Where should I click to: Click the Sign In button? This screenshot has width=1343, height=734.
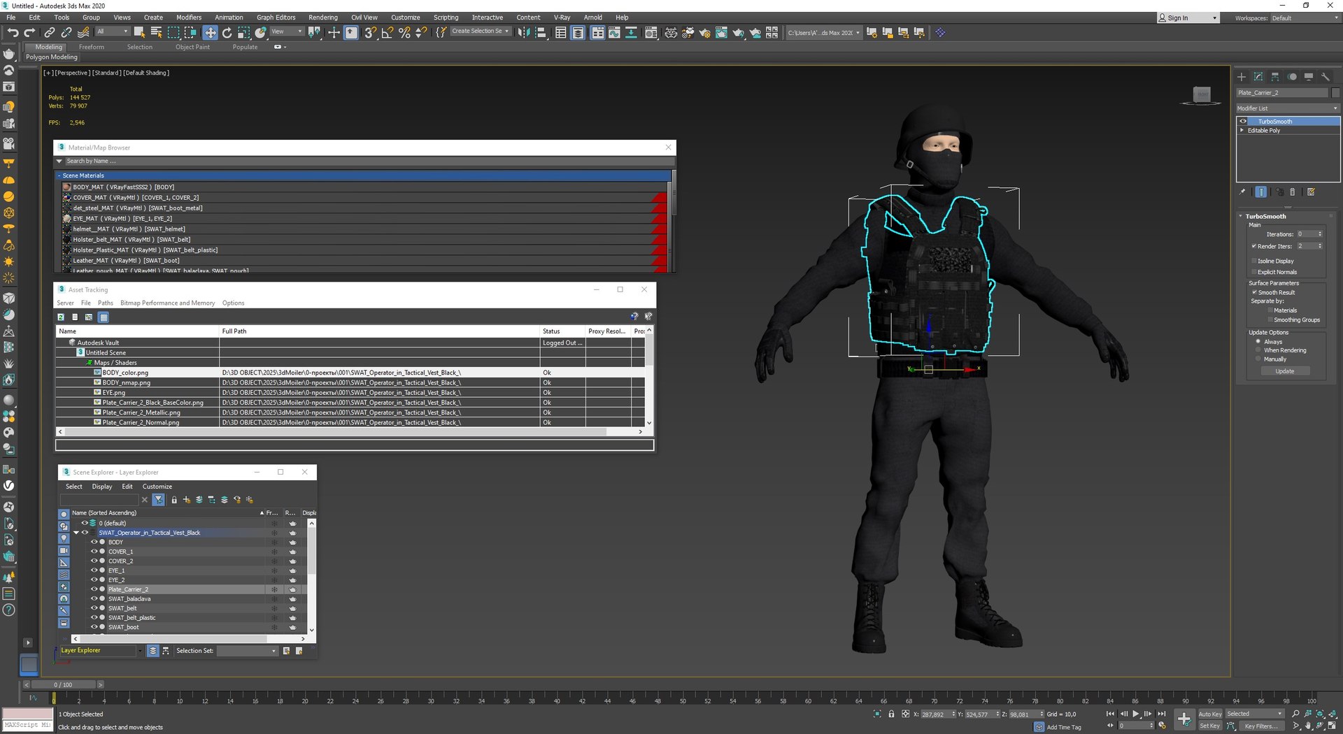[1187, 18]
